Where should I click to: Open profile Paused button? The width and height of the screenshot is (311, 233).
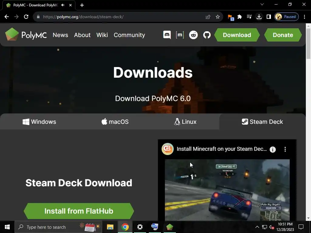coord(286,17)
